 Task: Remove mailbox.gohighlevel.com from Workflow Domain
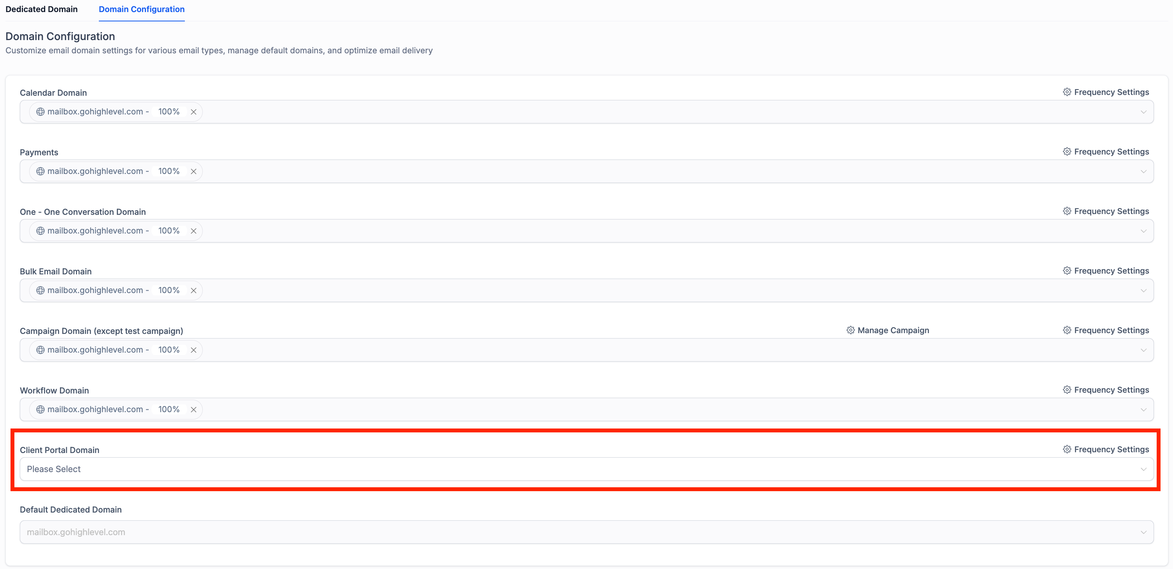pos(193,410)
